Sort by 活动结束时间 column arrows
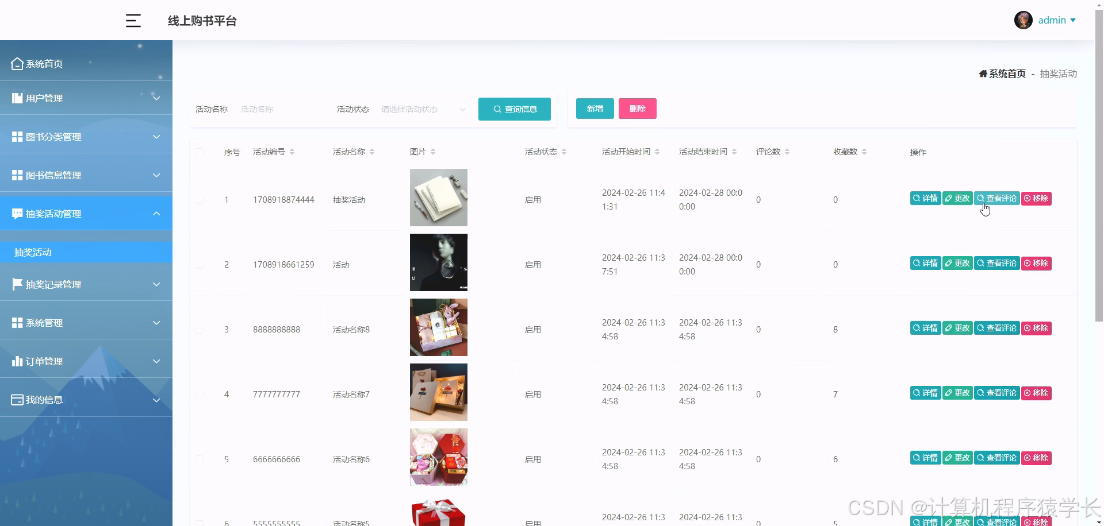Viewport: 1104px width, 526px height. click(x=734, y=152)
